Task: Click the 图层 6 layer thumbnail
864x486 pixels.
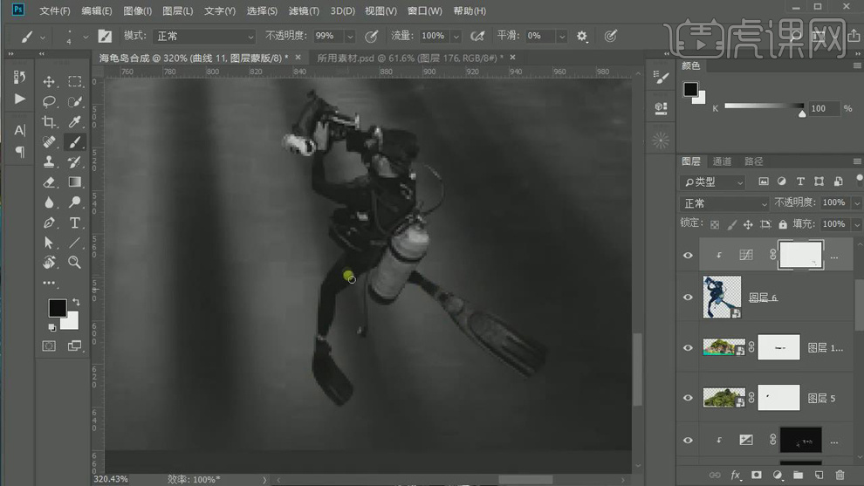Action: pos(722,298)
